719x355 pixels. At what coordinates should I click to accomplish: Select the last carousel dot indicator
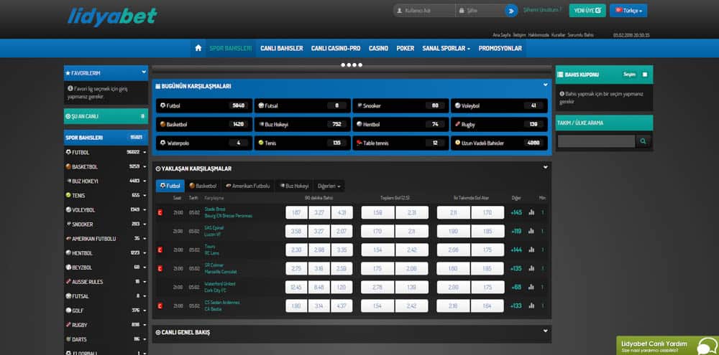[360, 65]
